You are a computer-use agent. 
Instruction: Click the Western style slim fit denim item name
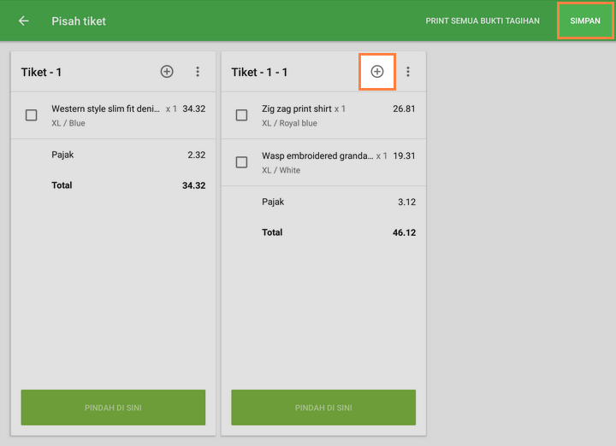pyautogui.click(x=105, y=109)
